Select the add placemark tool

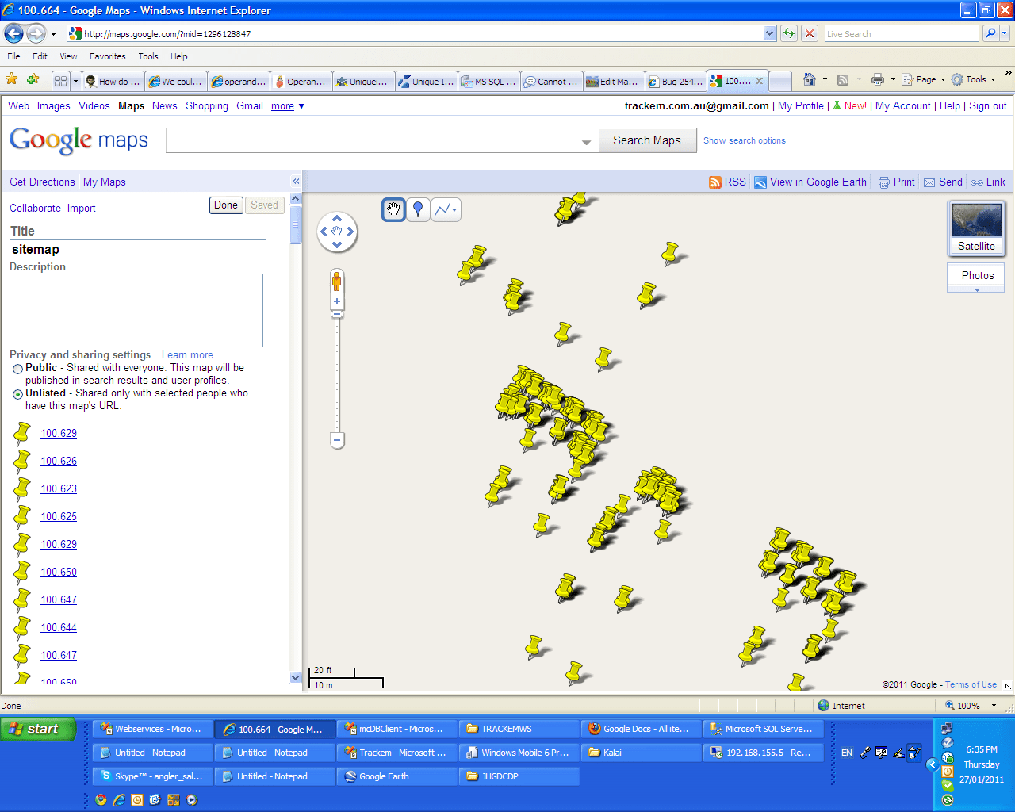(x=418, y=209)
